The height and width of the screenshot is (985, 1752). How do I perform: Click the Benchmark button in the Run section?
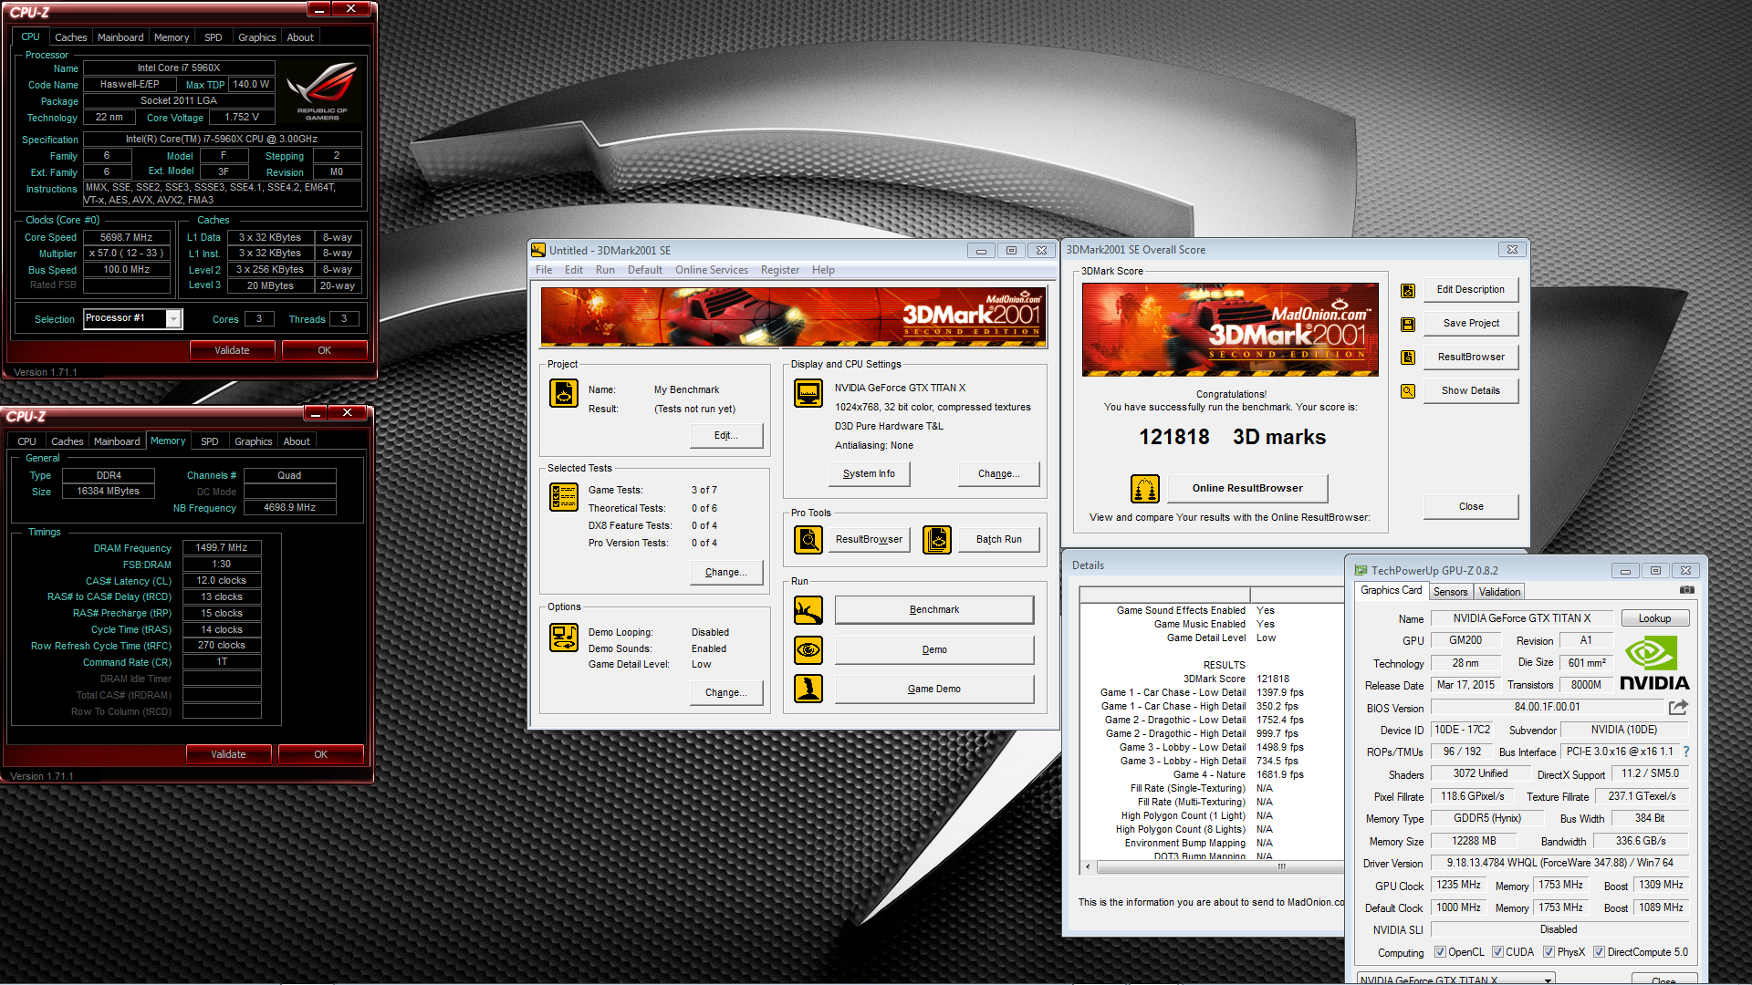point(934,610)
